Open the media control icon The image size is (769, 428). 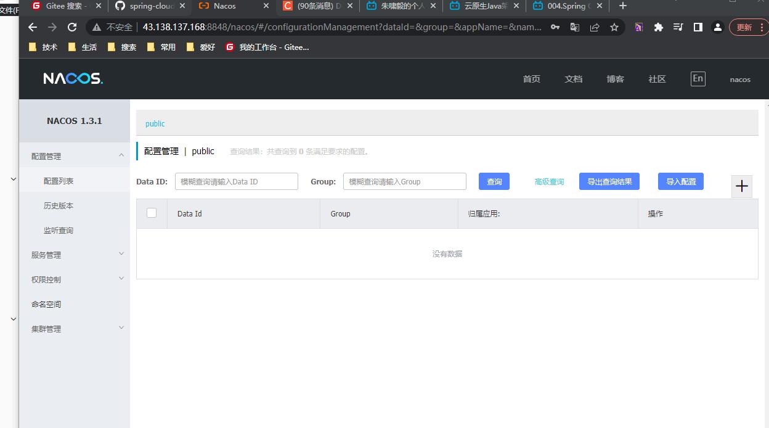click(x=678, y=27)
